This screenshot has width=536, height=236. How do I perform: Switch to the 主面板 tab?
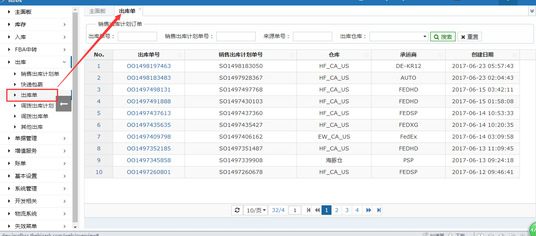[x=97, y=11]
